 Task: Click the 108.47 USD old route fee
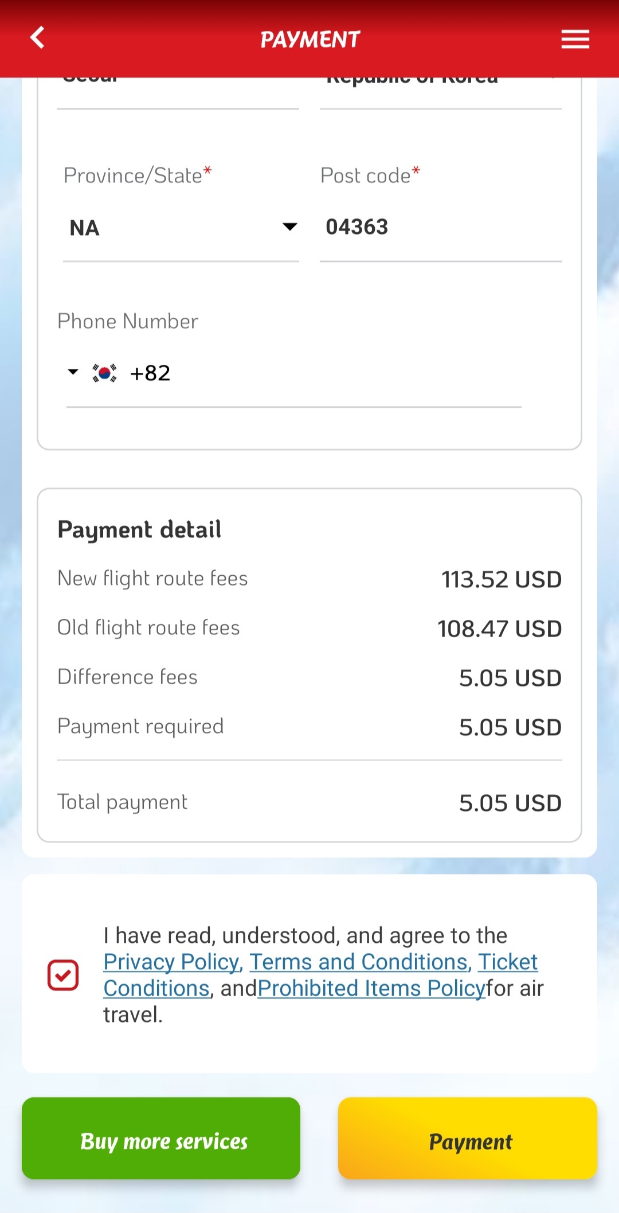499,629
